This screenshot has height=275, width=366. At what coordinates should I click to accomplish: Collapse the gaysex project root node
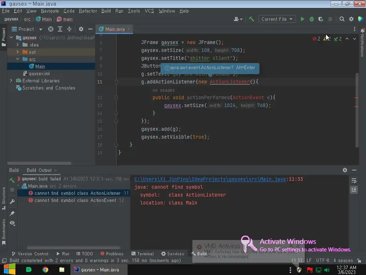[11, 37]
